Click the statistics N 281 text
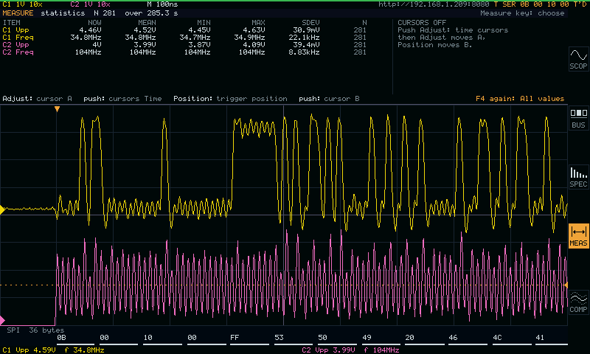590x354 pixels. coord(78,13)
